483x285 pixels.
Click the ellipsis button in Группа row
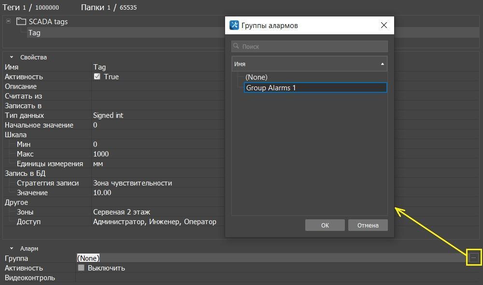[473, 258]
